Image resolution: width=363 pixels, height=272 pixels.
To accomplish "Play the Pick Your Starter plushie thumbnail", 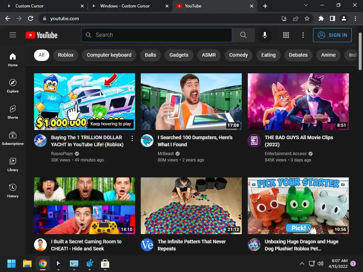I will point(298,206).
